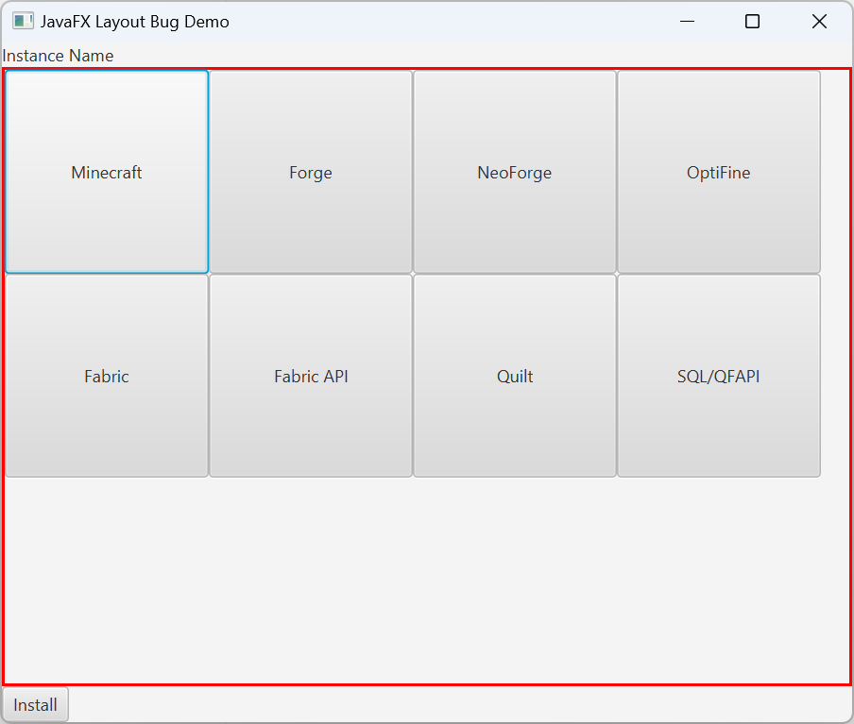This screenshot has height=724, width=854.
Task: Click the Forge tile button
Action: point(311,172)
